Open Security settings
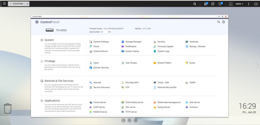 coord(159,42)
